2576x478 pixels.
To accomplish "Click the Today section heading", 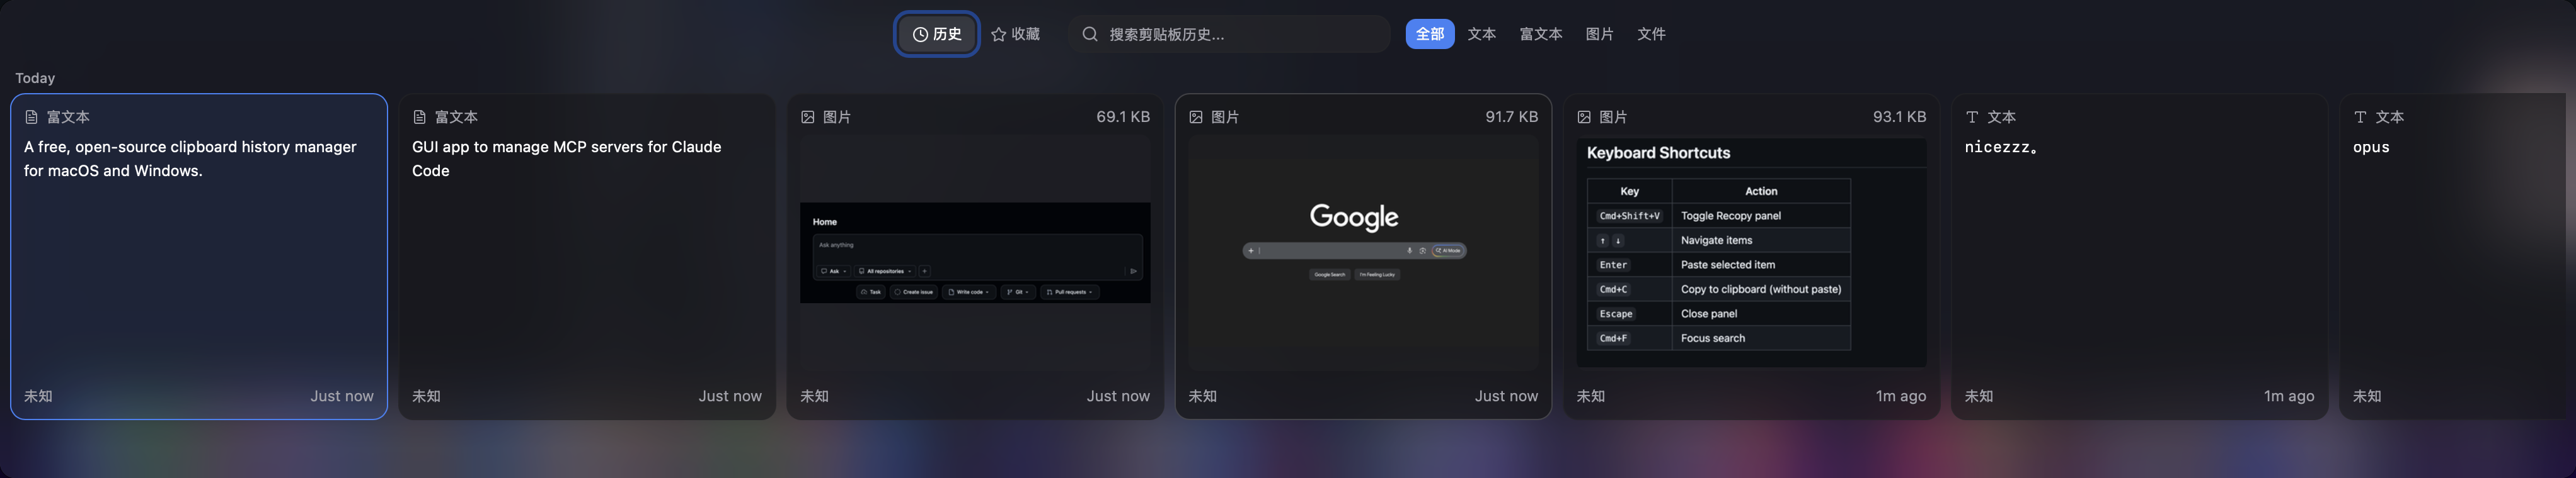I will pyautogui.click(x=35, y=78).
